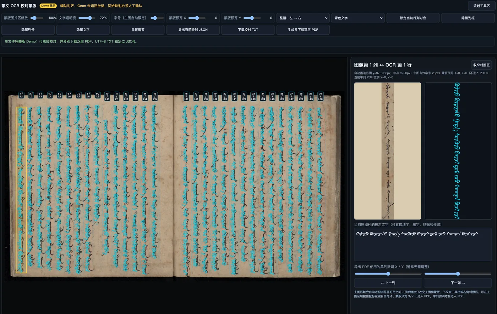The height and width of the screenshot is (314, 497).
Task: Select column badge 7 / L7
Action: pyautogui.click(x=78, y=95)
